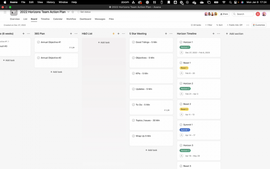Viewport: 270px width, 169px height.
Task: Mark Updates - 5 Min complete
Action: 133,89
